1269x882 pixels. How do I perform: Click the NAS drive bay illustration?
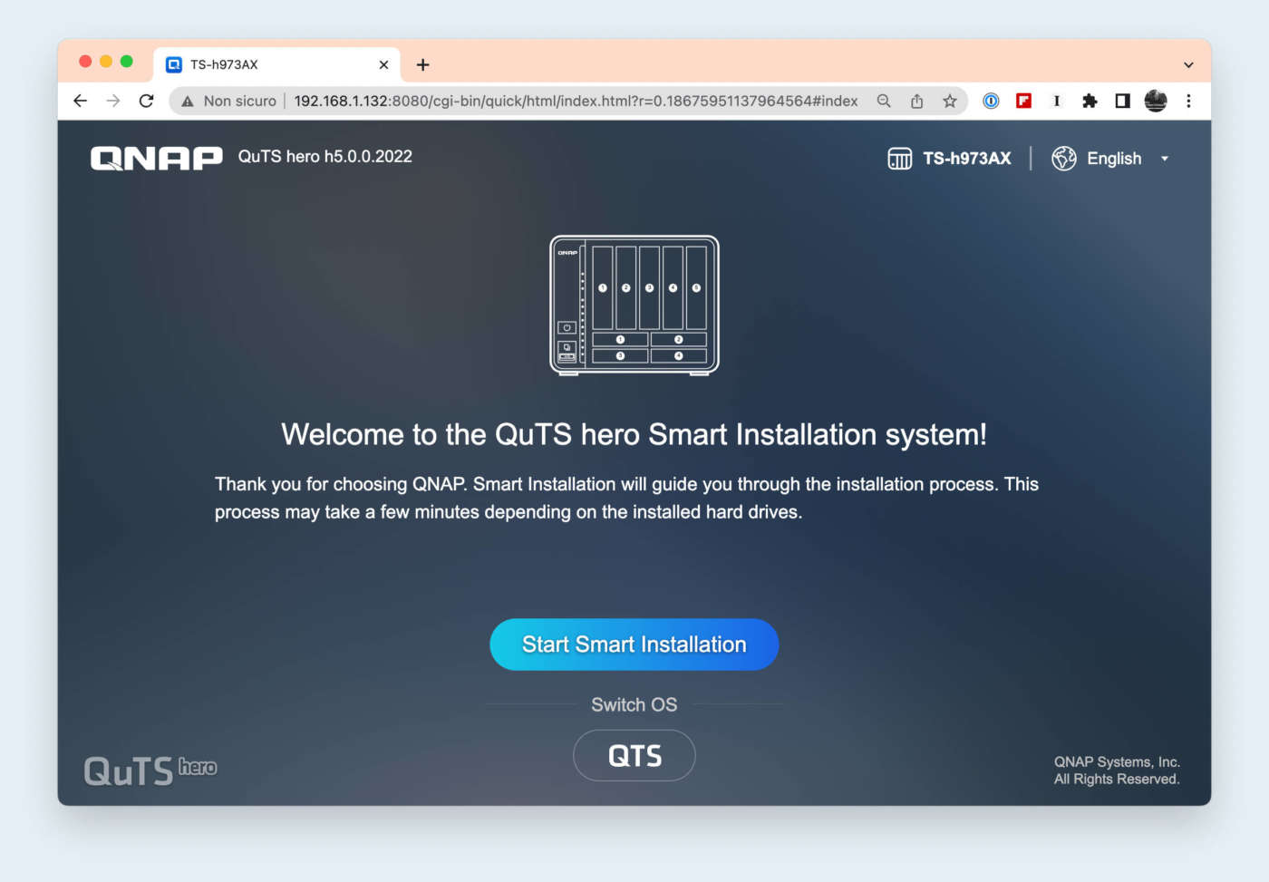[634, 305]
